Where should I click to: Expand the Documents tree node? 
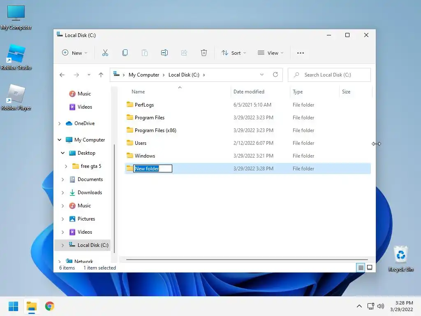click(63, 179)
